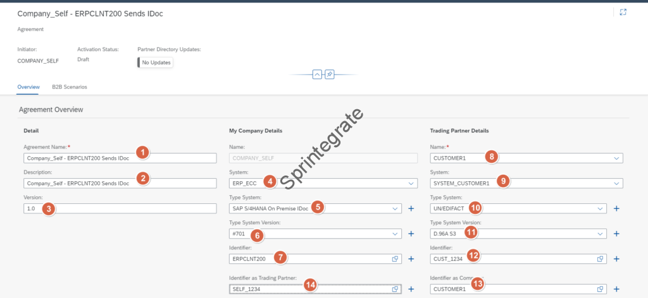
Task: Click plus icon next to UN/EDIFACT Type System
Action: click(616, 208)
